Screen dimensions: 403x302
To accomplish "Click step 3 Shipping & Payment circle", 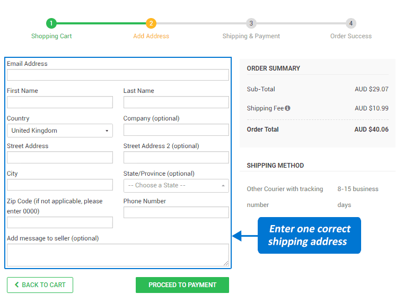I will click(251, 23).
